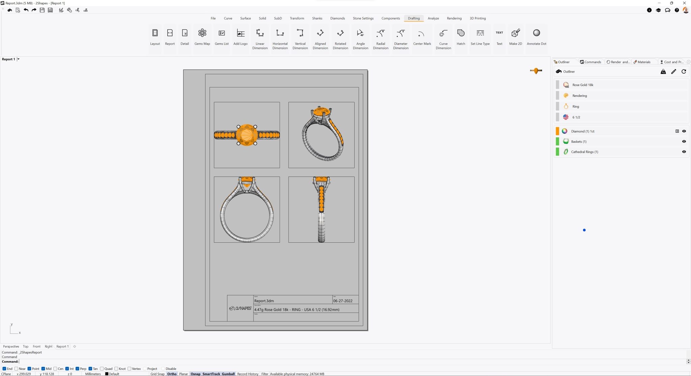This screenshot has height=376, width=691.
Task: Toggle Grid Snap in the status bar
Action: pyautogui.click(x=158, y=374)
